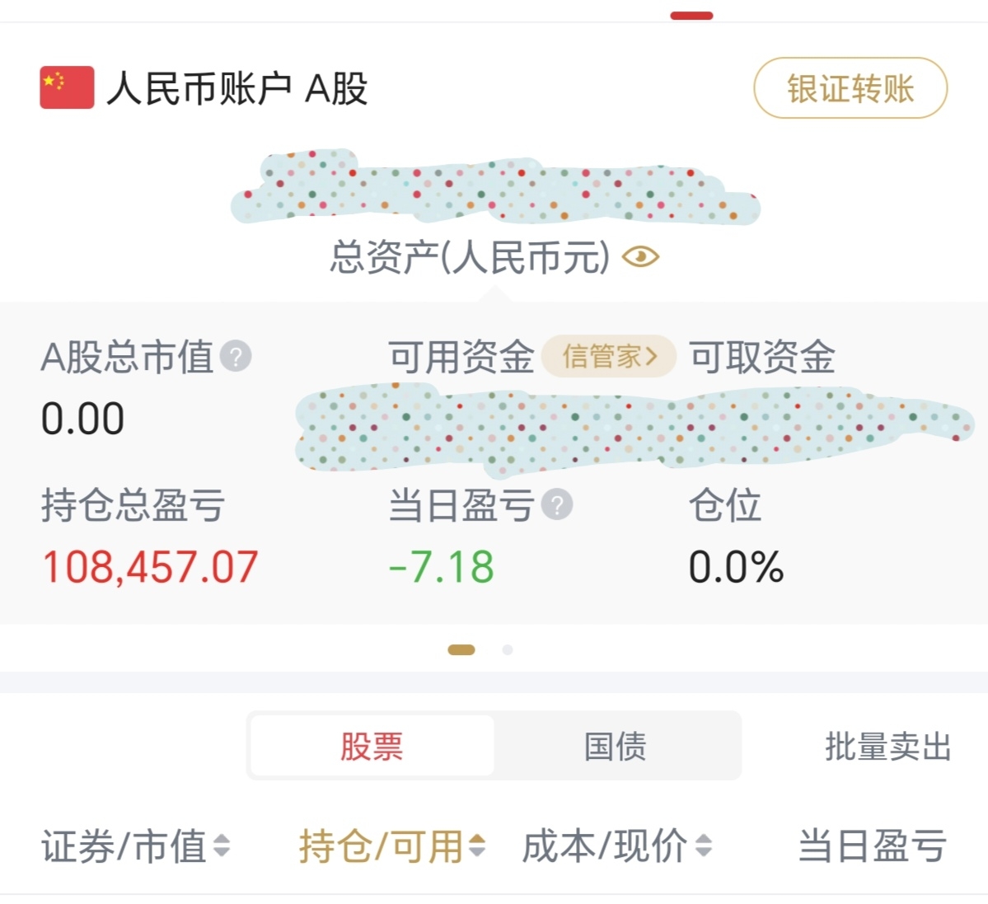Tap the 0.0% 仓位 value
The width and height of the screenshot is (988, 904).
[736, 567]
